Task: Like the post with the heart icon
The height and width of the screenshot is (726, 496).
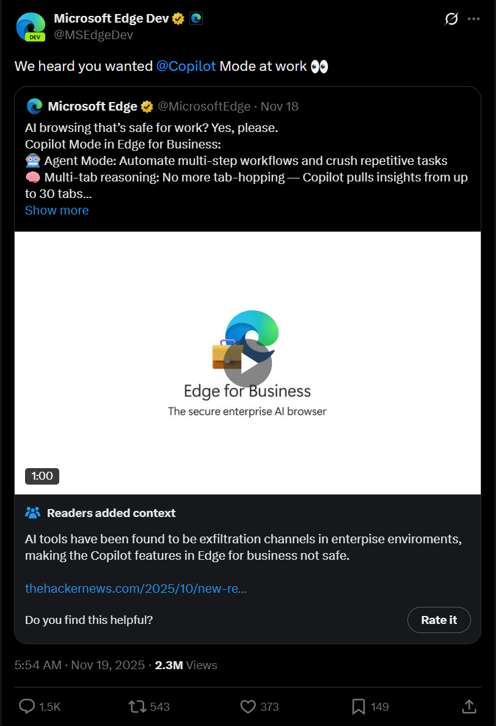Action: [248, 706]
